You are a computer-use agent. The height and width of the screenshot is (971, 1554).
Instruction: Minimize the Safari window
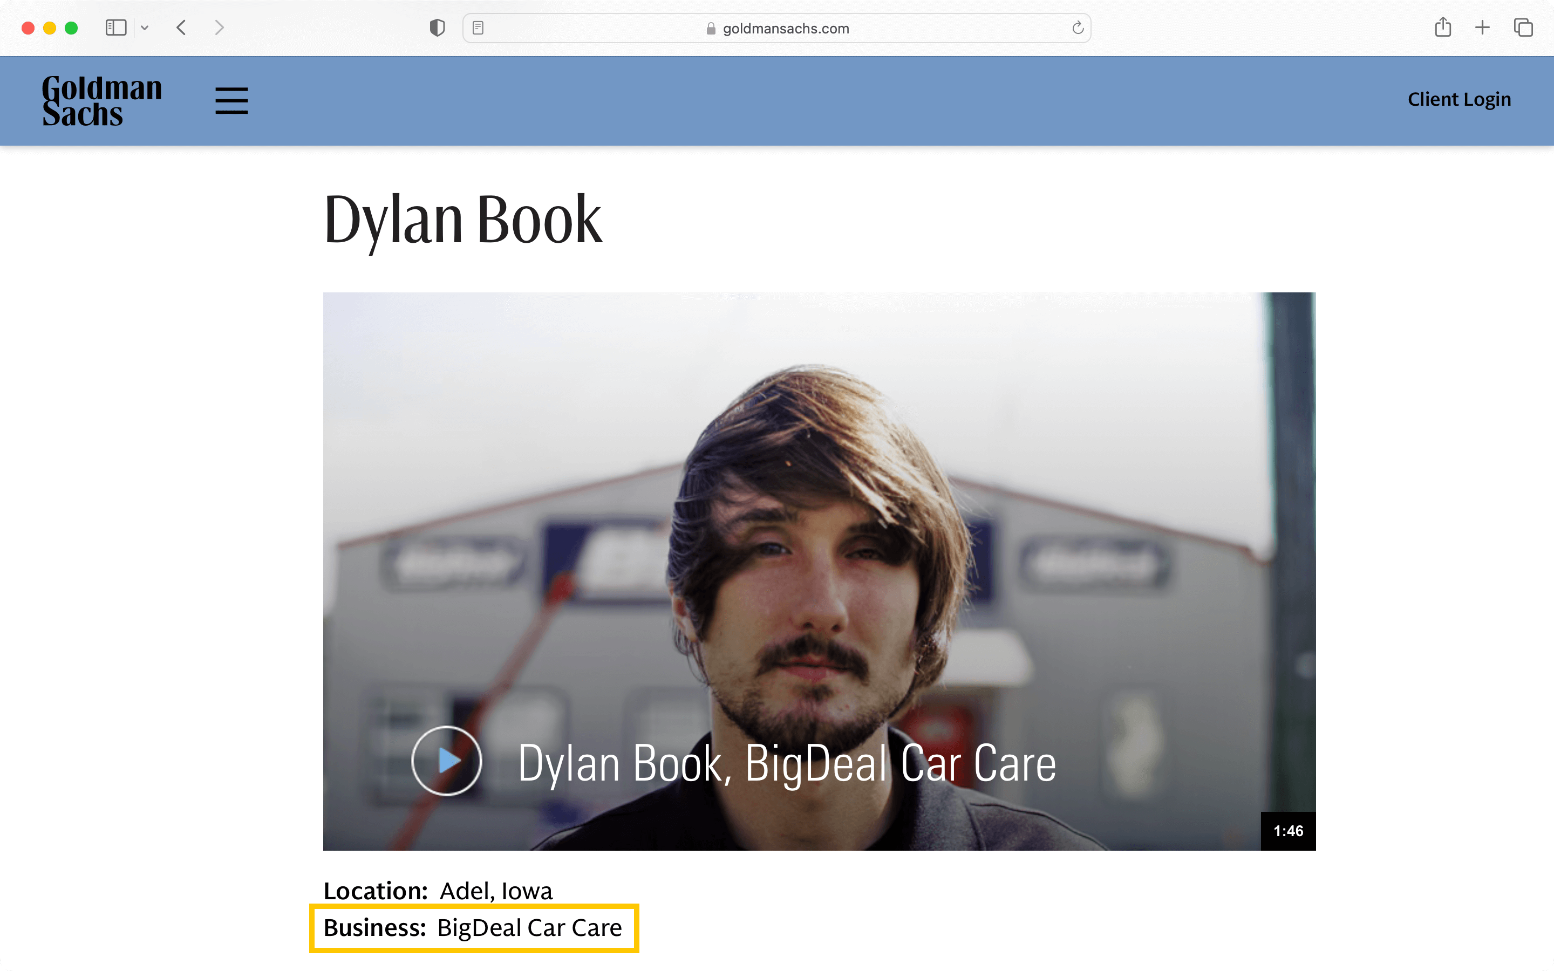point(50,28)
